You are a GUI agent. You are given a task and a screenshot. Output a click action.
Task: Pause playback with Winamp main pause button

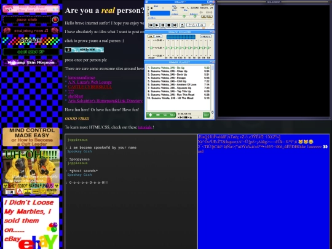tap(162, 25)
